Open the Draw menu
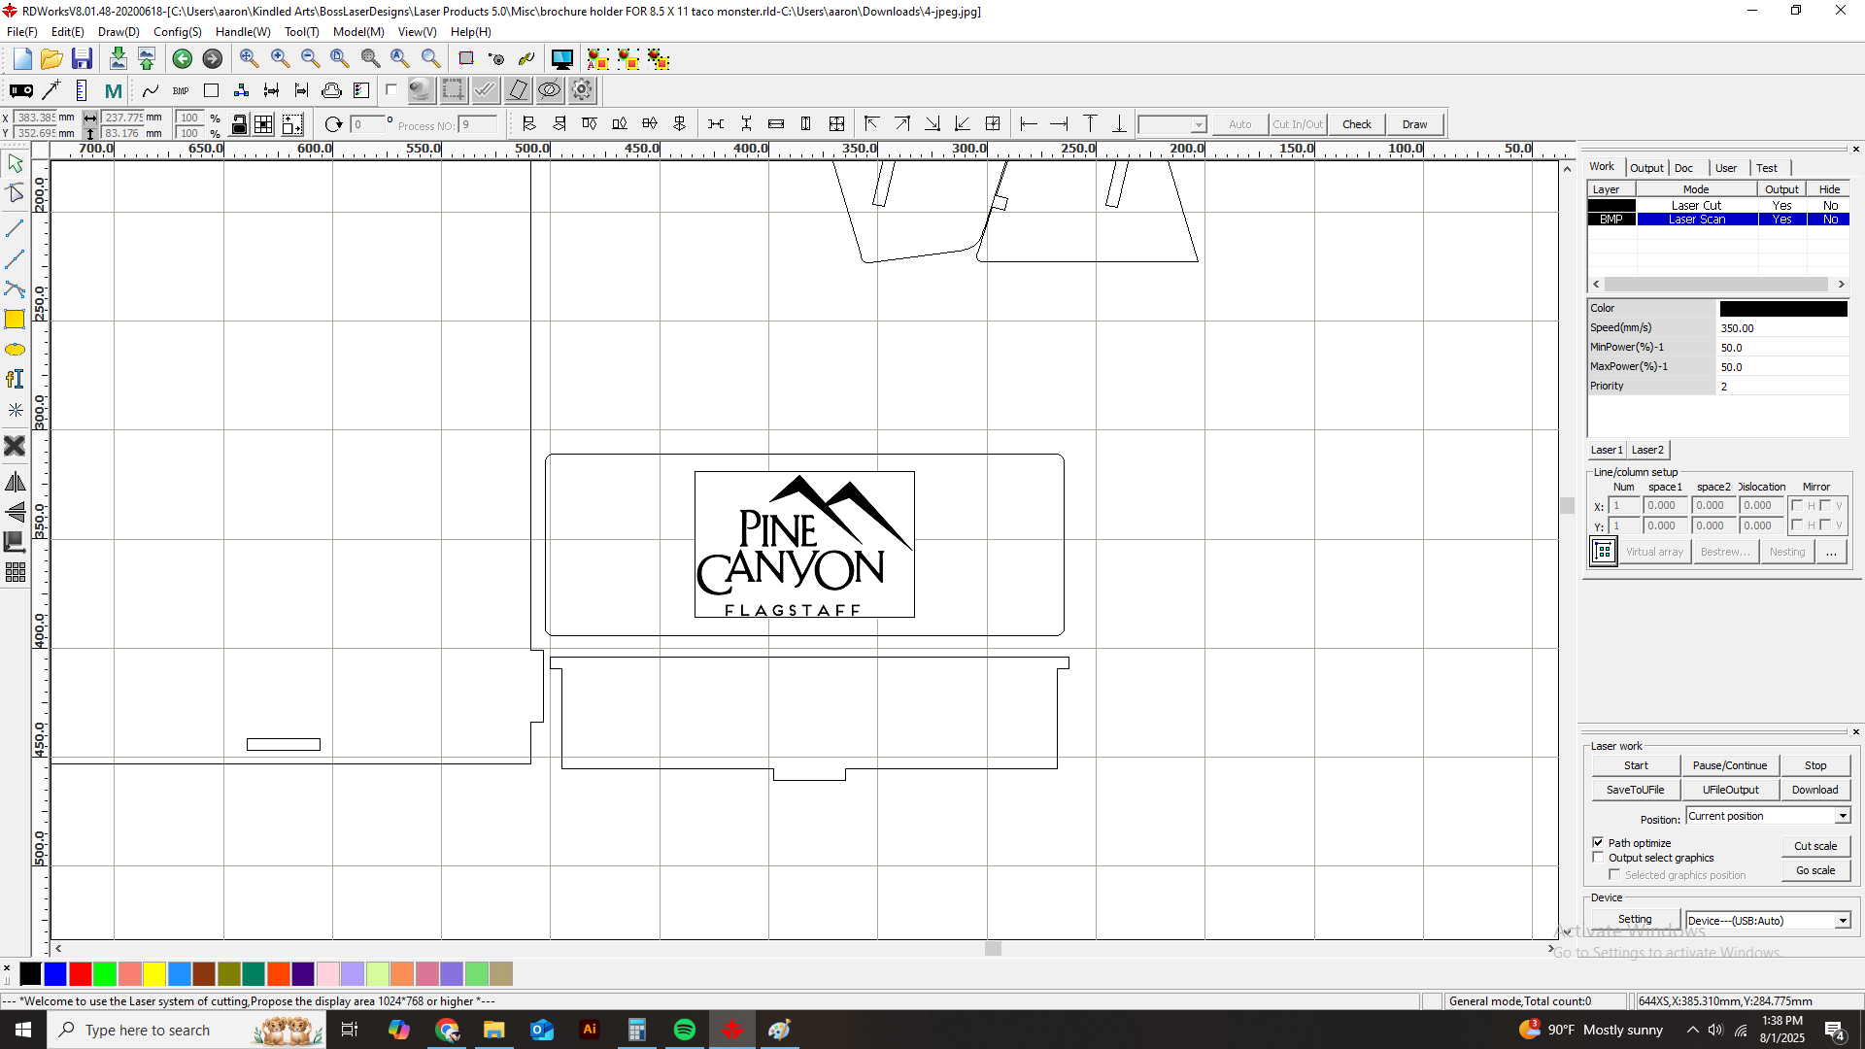Viewport: 1865px width, 1049px height. point(119,32)
